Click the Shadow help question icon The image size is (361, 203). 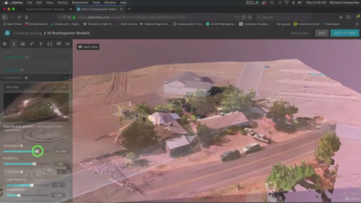coord(21,172)
